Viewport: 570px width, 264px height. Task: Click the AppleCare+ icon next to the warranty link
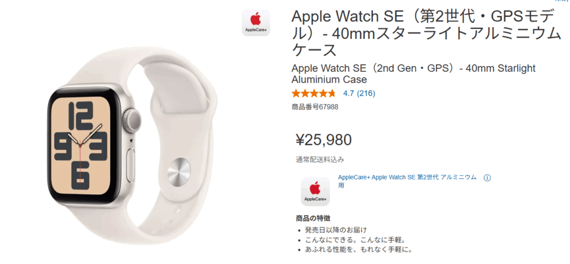pos(315,192)
